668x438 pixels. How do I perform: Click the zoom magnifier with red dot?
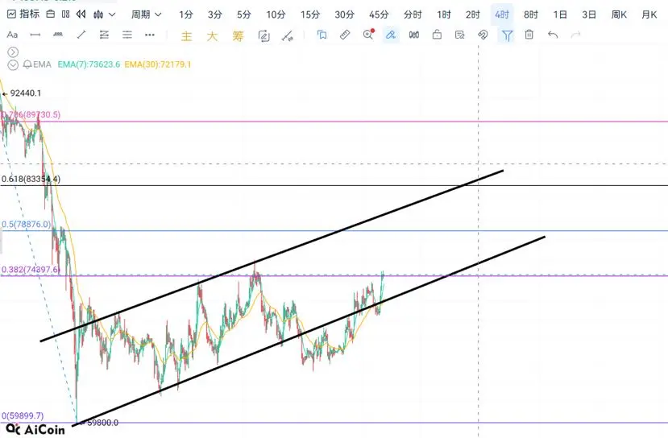pos(368,34)
